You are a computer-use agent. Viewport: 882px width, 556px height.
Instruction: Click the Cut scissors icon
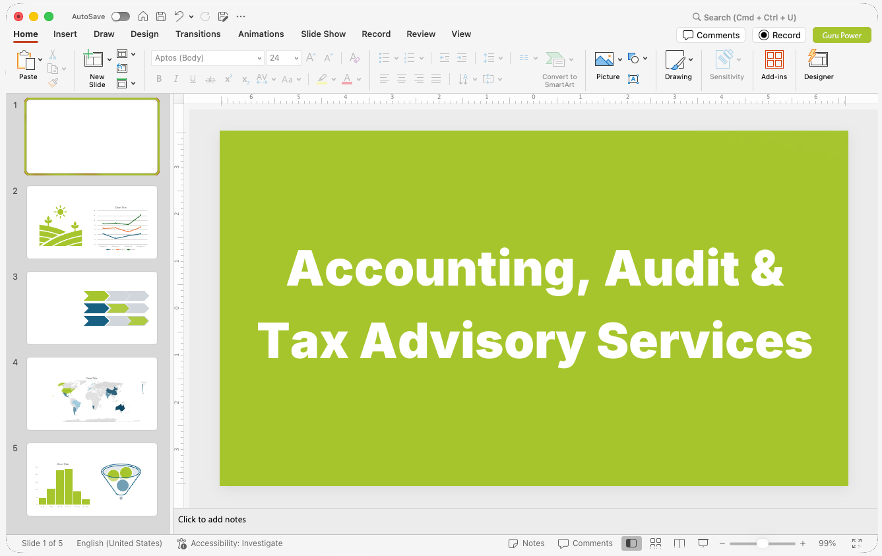point(53,55)
